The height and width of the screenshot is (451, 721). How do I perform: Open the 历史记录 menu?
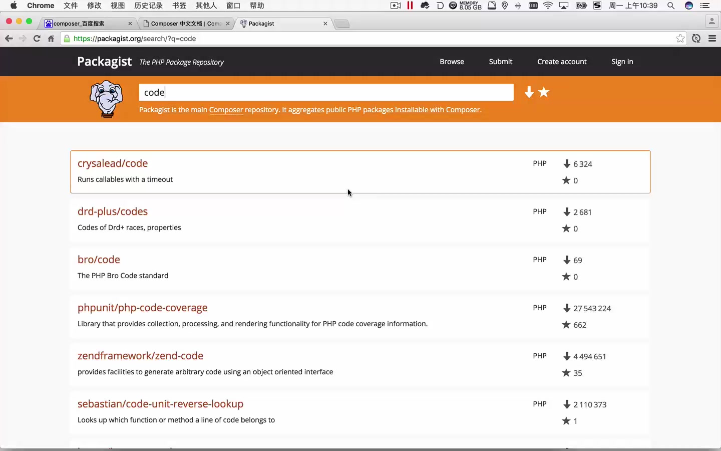click(148, 6)
